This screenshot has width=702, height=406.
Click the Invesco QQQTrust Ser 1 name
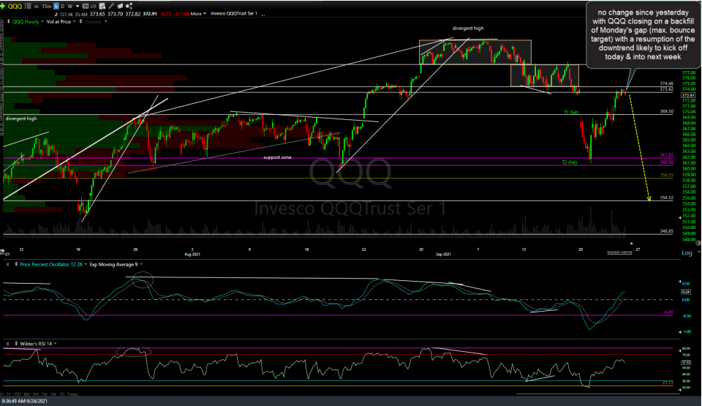pos(234,13)
